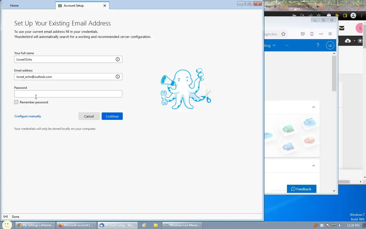The width and height of the screenshot is (366, 229).
Task: Click the info icon beside the email address field
Action: [x=118, y=77]
